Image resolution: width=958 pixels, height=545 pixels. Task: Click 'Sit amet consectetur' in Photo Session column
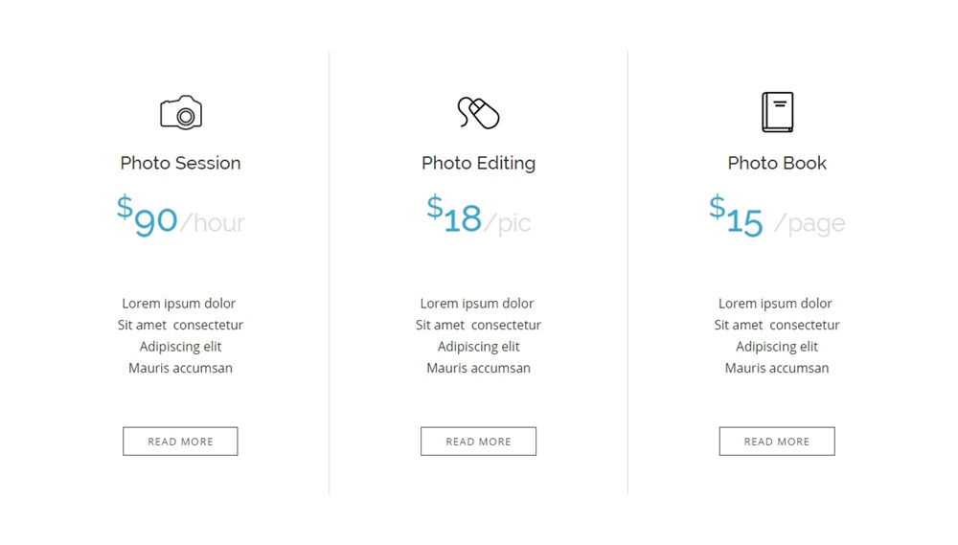(180, 325)
